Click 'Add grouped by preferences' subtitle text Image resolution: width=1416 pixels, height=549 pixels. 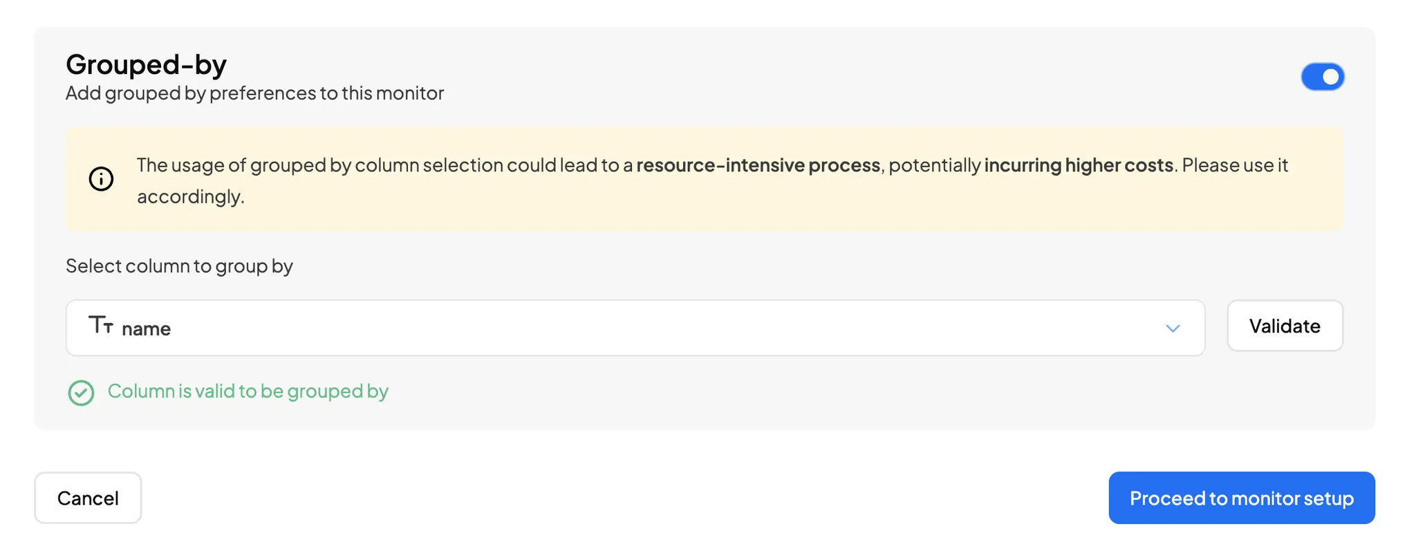click(254, 93)
